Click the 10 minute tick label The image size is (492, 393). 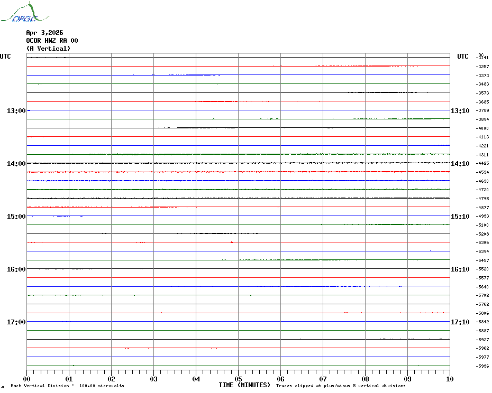click(449, 379)
